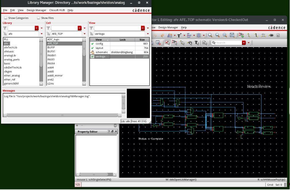Open the Library filter options arrow
The width and height of the screenshot is (290, 190).
click(x=42, y=28)
